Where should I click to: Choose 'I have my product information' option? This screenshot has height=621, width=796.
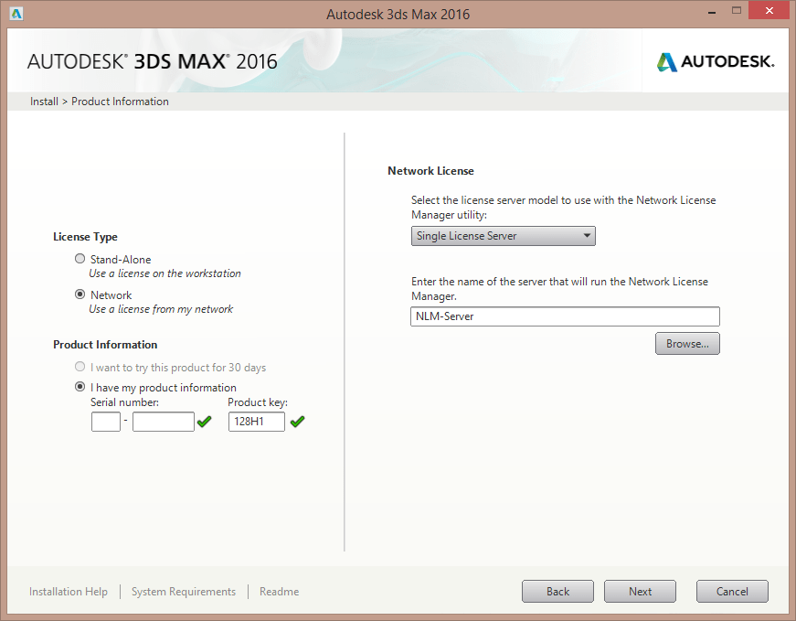click(80, 387)
